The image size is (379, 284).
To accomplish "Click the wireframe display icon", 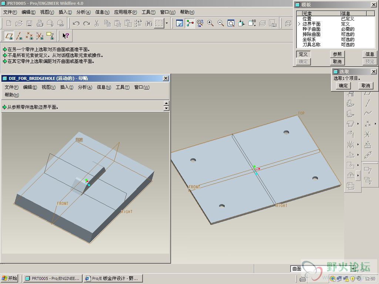I will [288, 23].
